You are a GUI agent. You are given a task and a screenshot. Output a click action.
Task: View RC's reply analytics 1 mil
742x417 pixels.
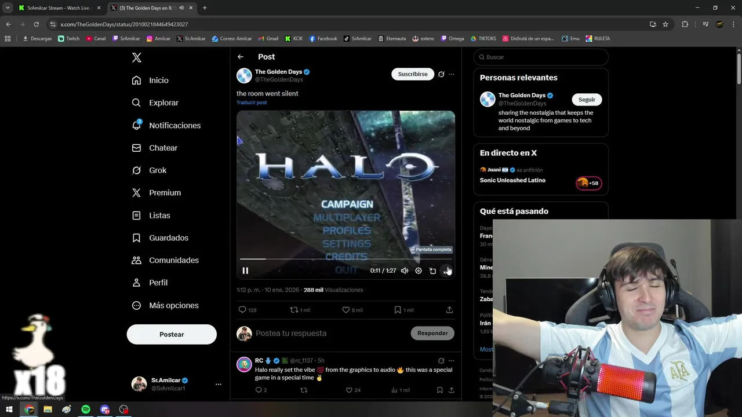tap(401, 390)
